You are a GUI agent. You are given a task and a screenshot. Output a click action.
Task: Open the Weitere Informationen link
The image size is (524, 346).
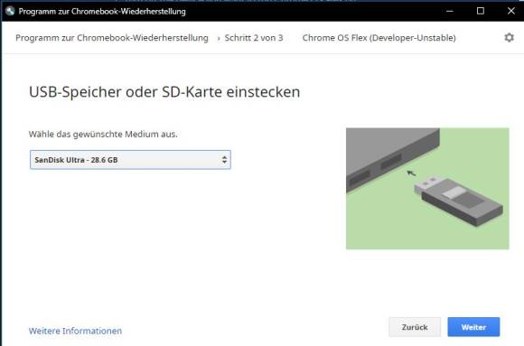(x=75, y=331)
